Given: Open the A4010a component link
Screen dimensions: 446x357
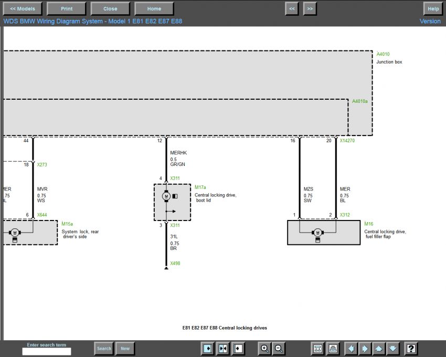Looking at the screenshot, I should coord(360,101).
